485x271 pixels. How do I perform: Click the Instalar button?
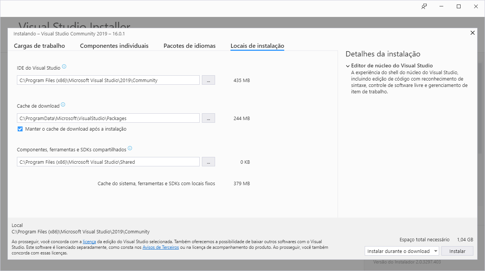[x=457, y=251]
